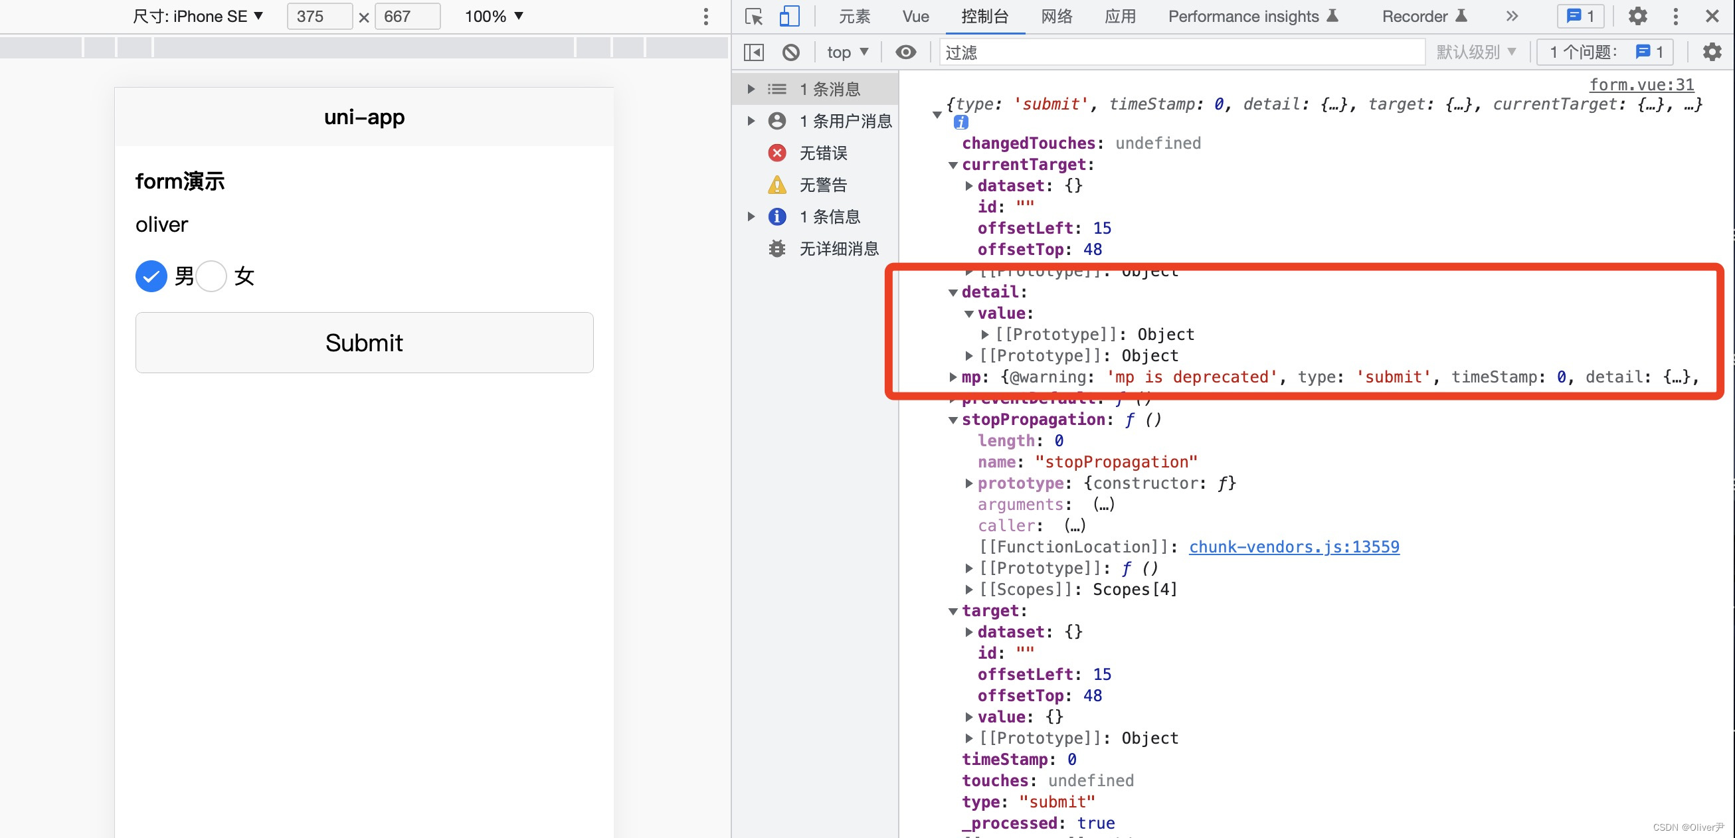Image resolution: width=1735 pixels, height=838 pixels.
Task: Toggle the device toolbar icon
Action: tap(788, 16)
